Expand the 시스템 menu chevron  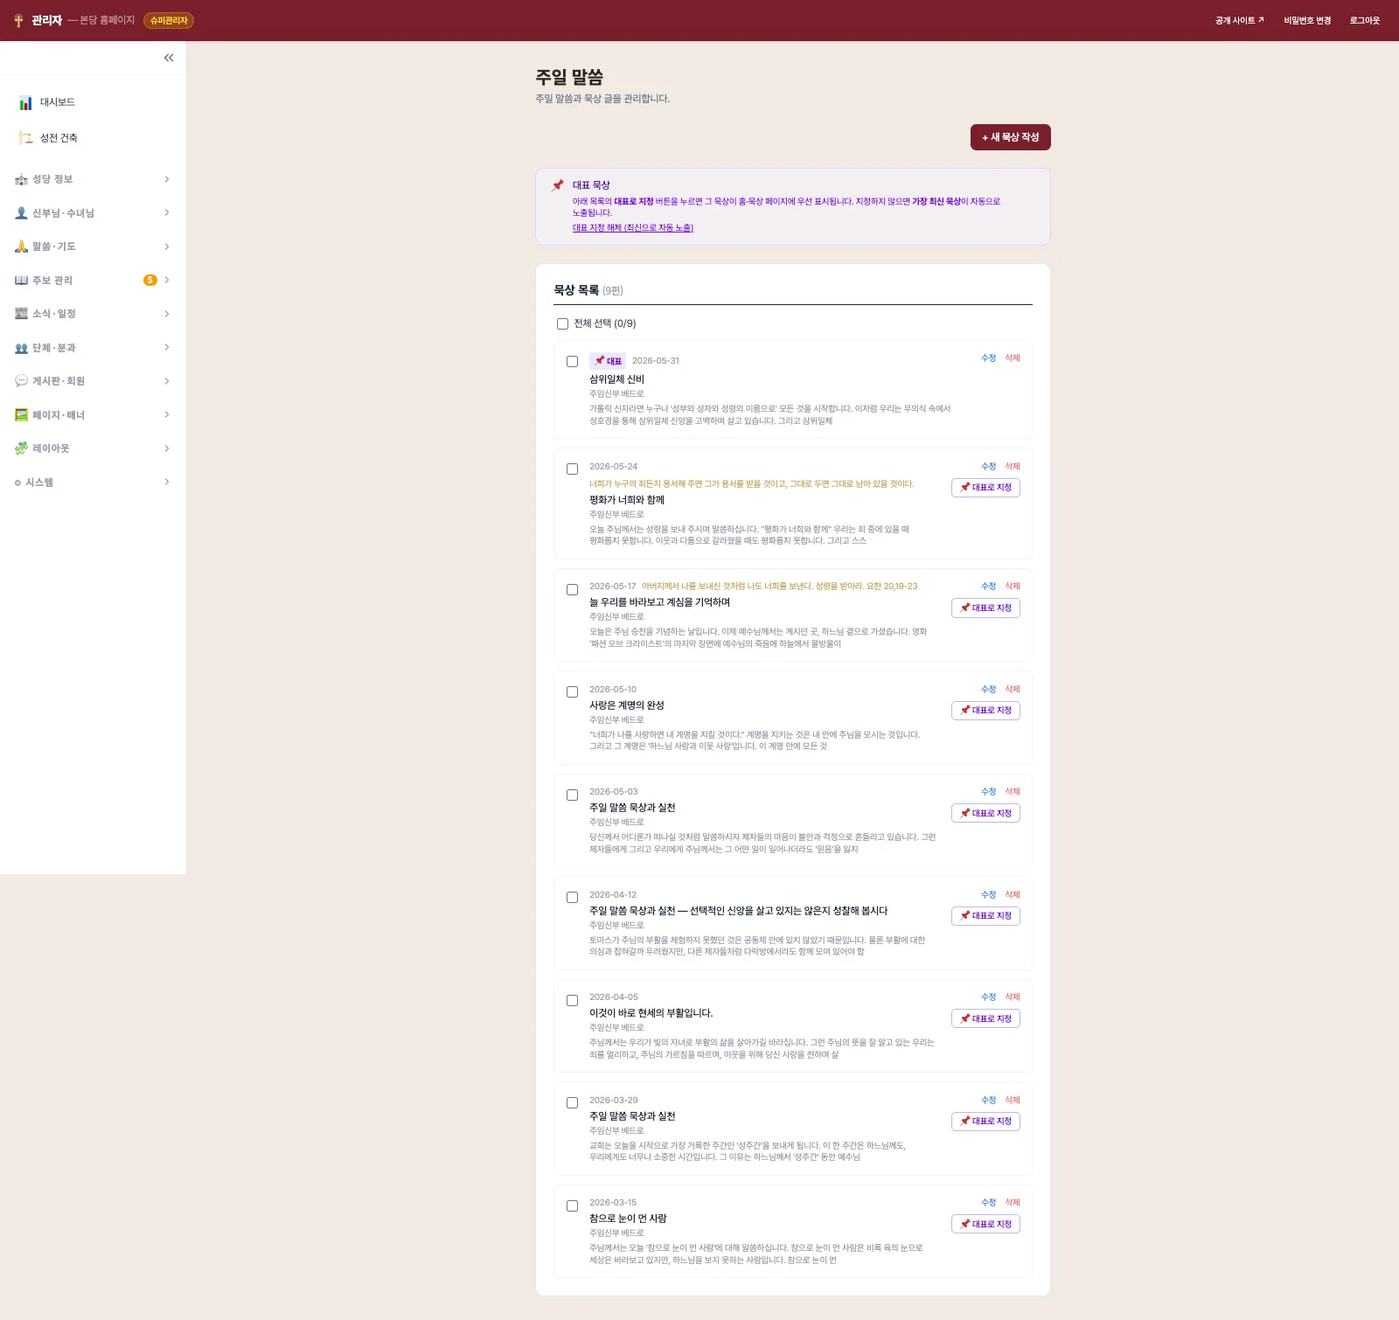point(167,483)
